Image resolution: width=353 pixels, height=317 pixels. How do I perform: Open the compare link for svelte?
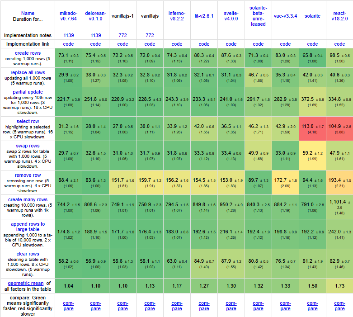tap(231, 306)
